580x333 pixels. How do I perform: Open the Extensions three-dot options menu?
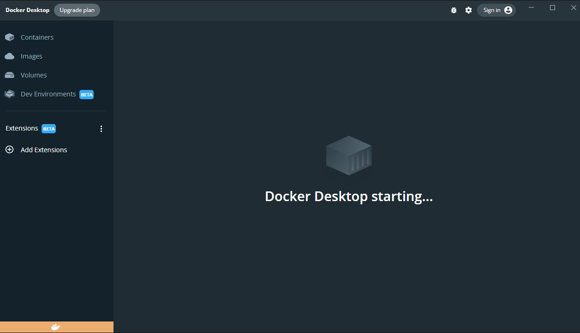point(102,129)
